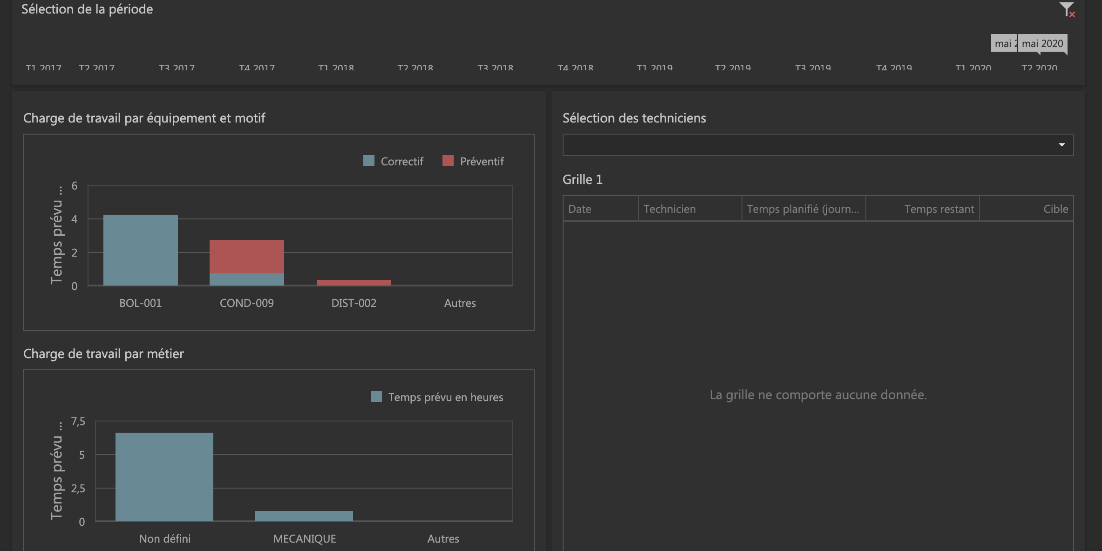Click T3 2019 on period timeline
This screenshot has height=551, width=1102.
(x=813, y=68)
